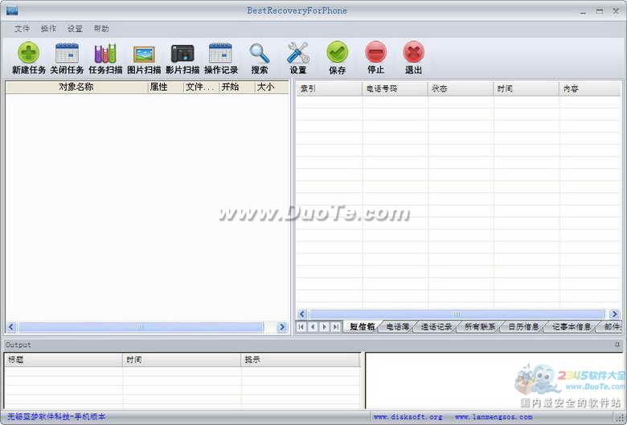Image resolution: width=627 pixels, height=425 pixels.
Task: Open 设置 wrench-and-screwdriver toolbar icon
Action: (298, 53)
